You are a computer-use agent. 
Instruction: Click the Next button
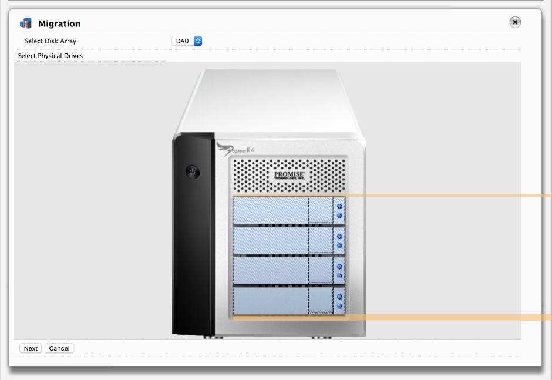coord(31,348)
